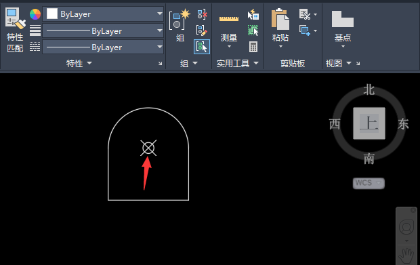Open the dropdown arrow beside the Cut icon

315,14
